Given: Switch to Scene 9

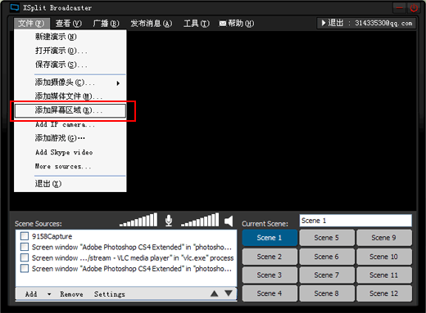Looking at the screenshot, I should tap(384, 238).
